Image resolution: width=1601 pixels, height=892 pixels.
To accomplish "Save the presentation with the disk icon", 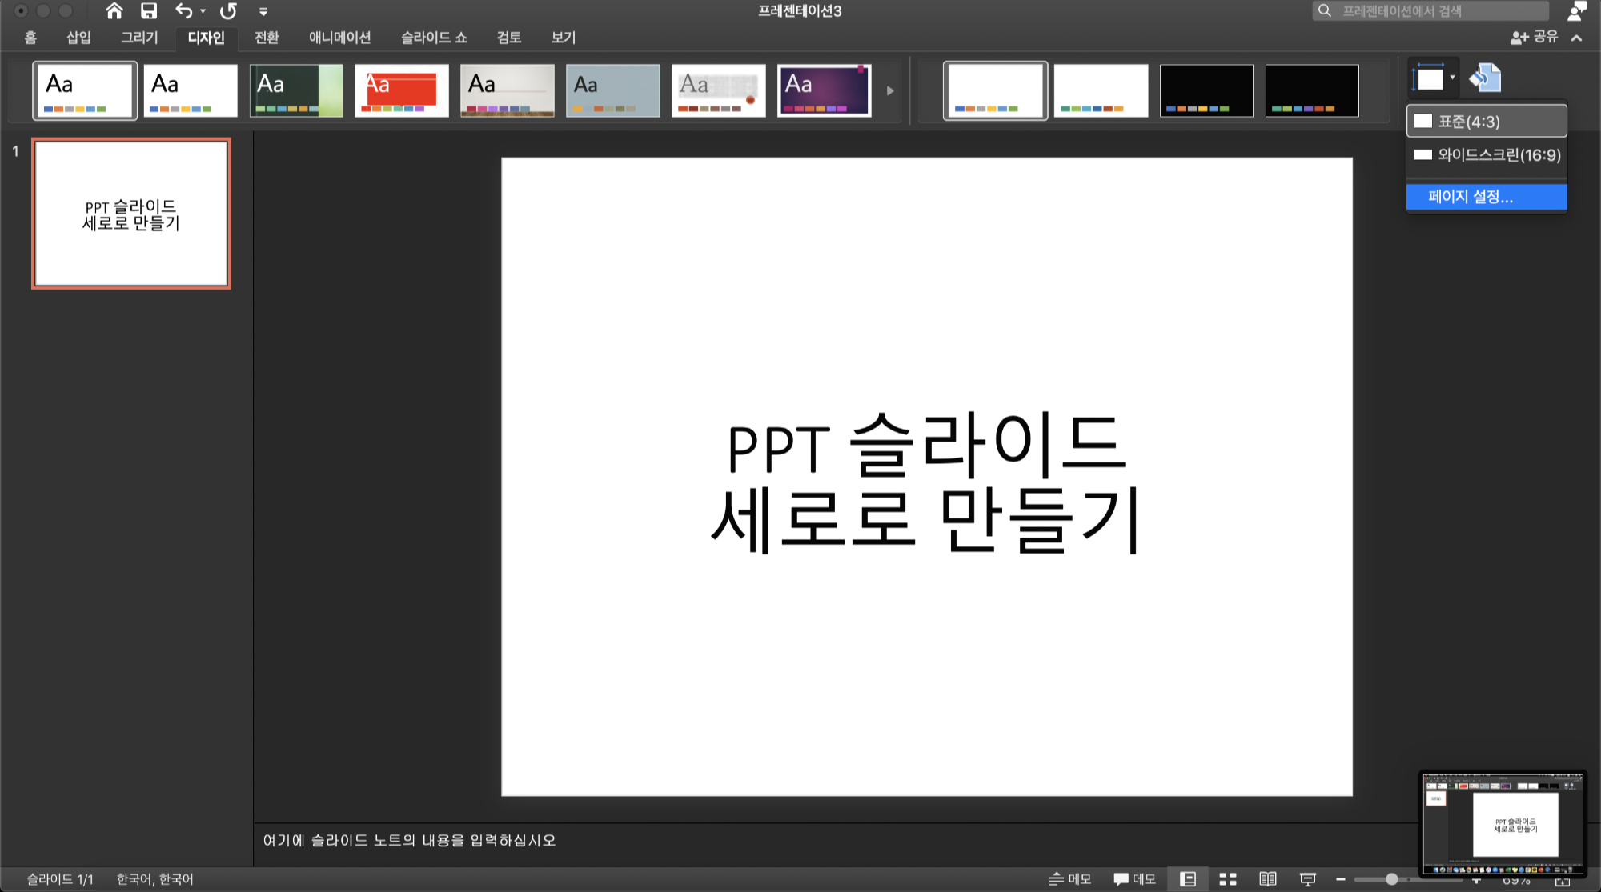I will 149,11.
